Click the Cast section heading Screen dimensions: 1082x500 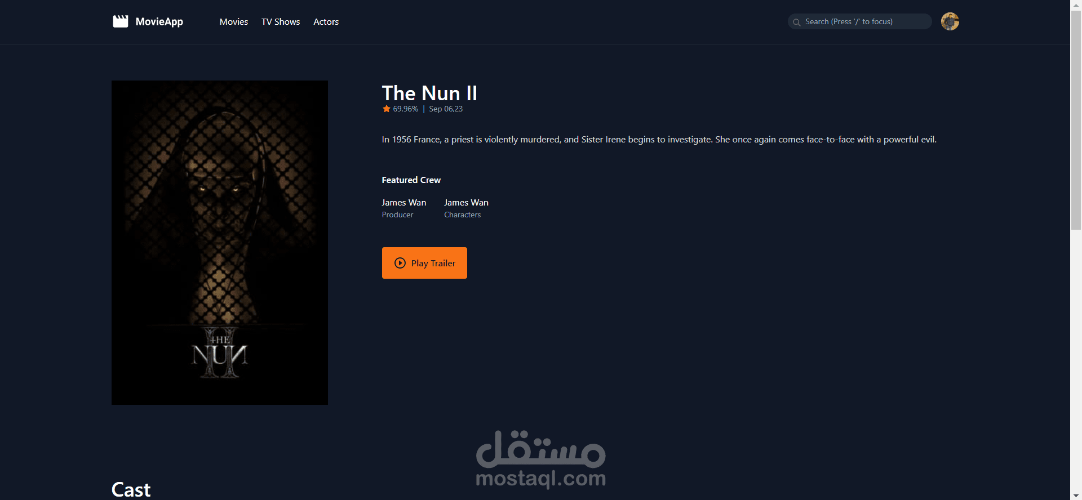[x=131, y=489]
